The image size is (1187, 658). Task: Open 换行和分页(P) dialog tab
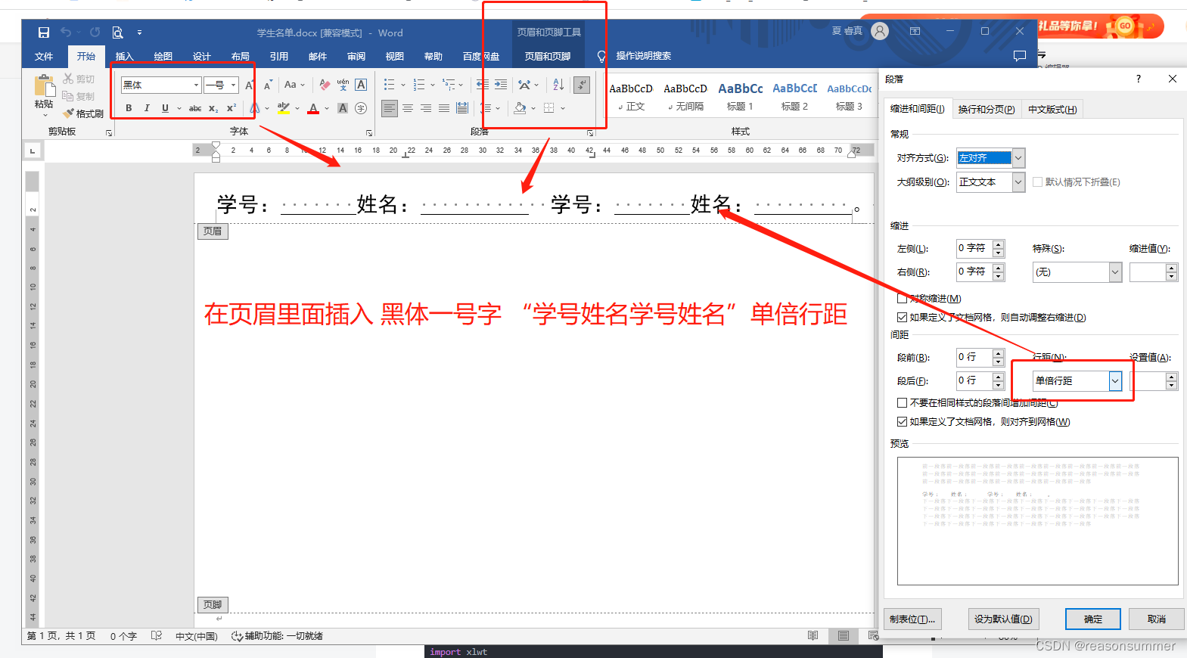click(x=986, y=110)
